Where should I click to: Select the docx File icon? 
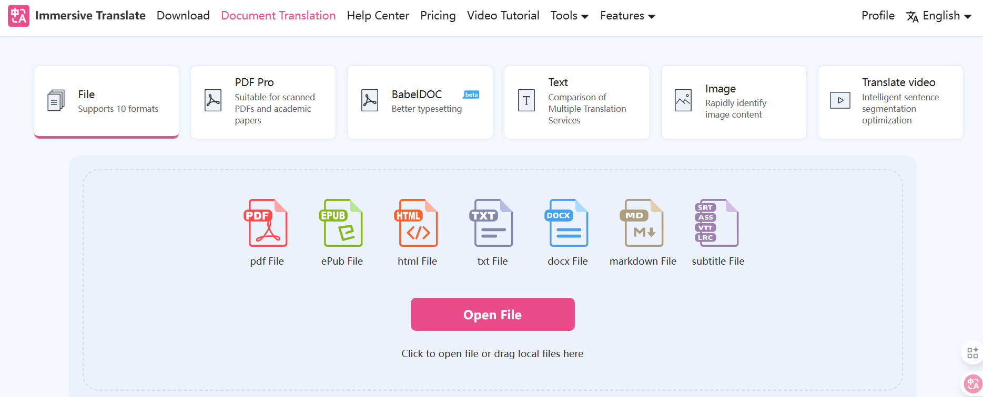click(x=567, y=223)
